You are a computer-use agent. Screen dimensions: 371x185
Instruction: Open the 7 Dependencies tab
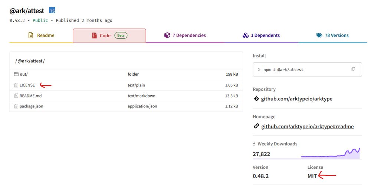185,35
